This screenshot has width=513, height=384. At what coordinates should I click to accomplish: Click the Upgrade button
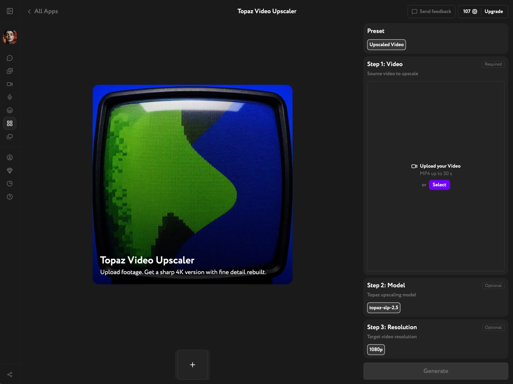tap(494, 11)
